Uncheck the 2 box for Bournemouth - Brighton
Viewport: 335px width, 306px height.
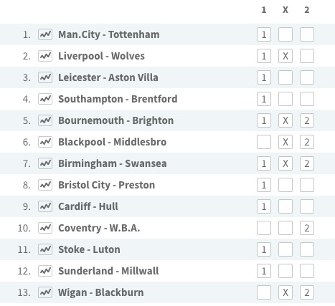[x=307, y=120]
